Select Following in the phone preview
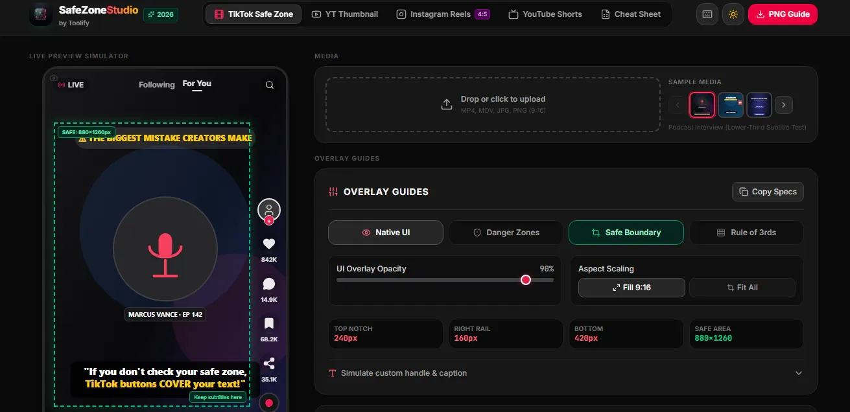This screenshot has height=412, width=850. (x=157, y=85)
